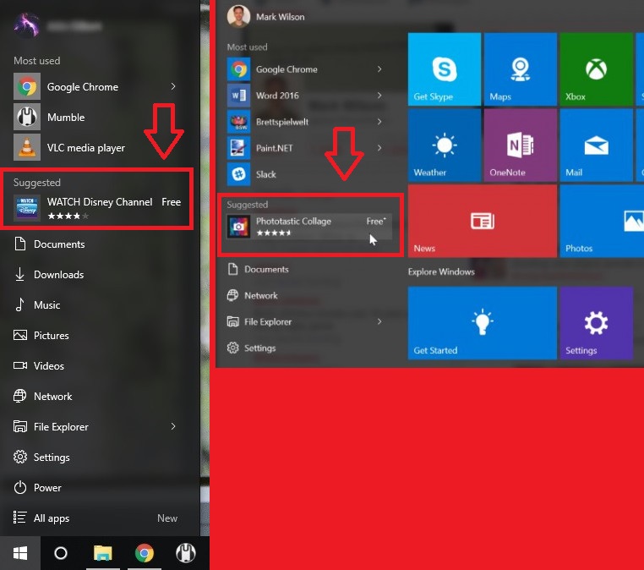Viewport: 644px width, 570px height.
Task: Click Free label beside WATCH Disney Channel
Action: pos(172,202)
